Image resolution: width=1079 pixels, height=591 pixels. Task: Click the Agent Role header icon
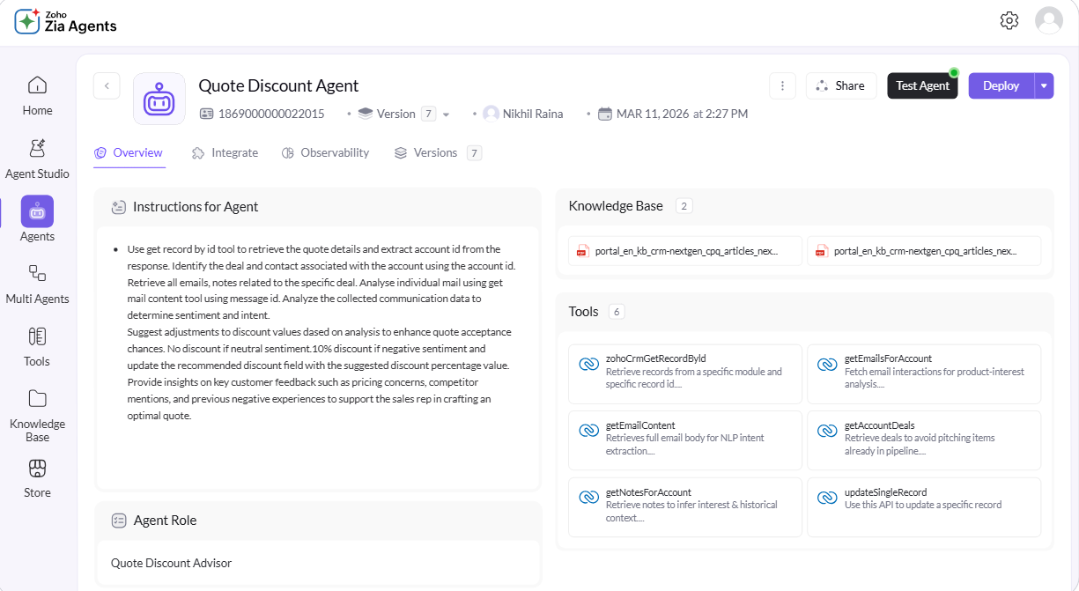119,521
